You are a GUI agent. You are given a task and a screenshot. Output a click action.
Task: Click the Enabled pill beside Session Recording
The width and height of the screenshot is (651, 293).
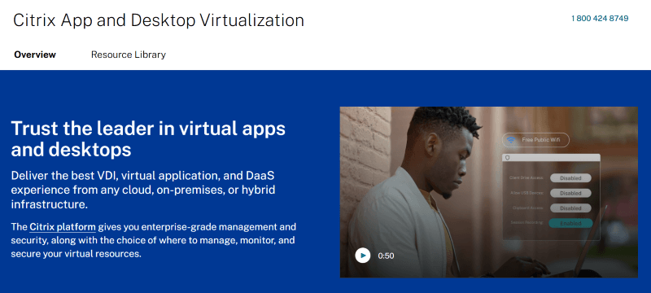pyautogui.click(x=570, y=223)
